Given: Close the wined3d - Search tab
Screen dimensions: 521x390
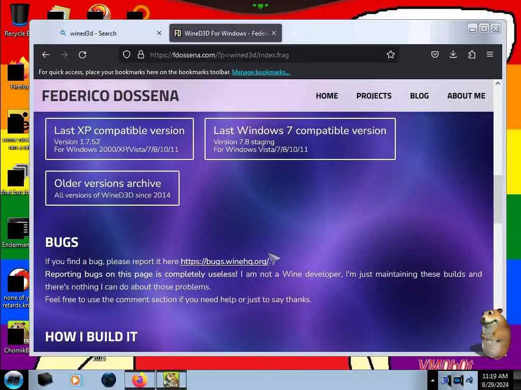Looking at the screenshot, I should [159, 33].
